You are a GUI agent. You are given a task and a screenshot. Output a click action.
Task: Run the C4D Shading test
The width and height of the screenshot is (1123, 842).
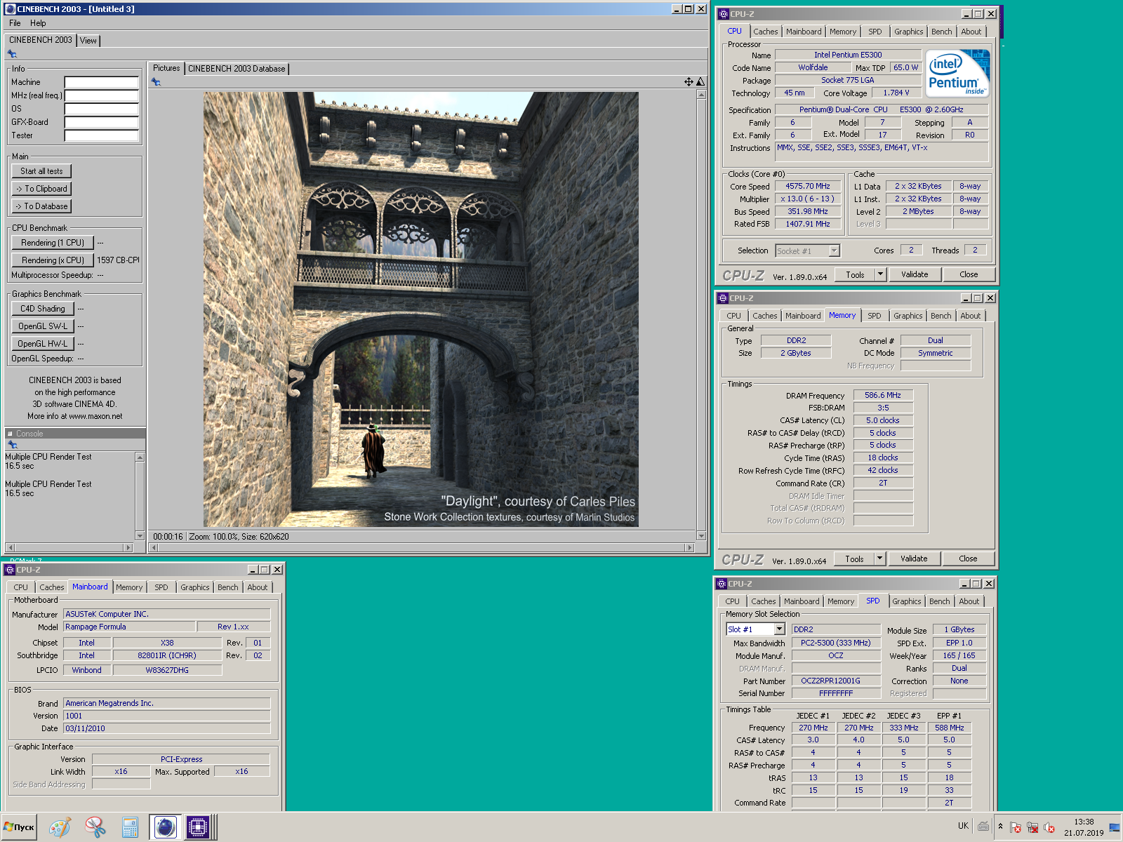click(42, 309)
